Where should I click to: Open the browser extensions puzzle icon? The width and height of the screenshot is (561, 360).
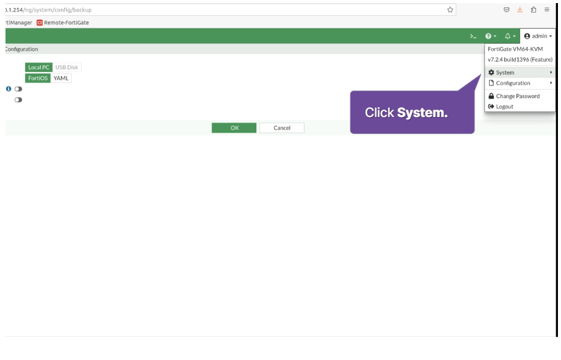(534, 10)
